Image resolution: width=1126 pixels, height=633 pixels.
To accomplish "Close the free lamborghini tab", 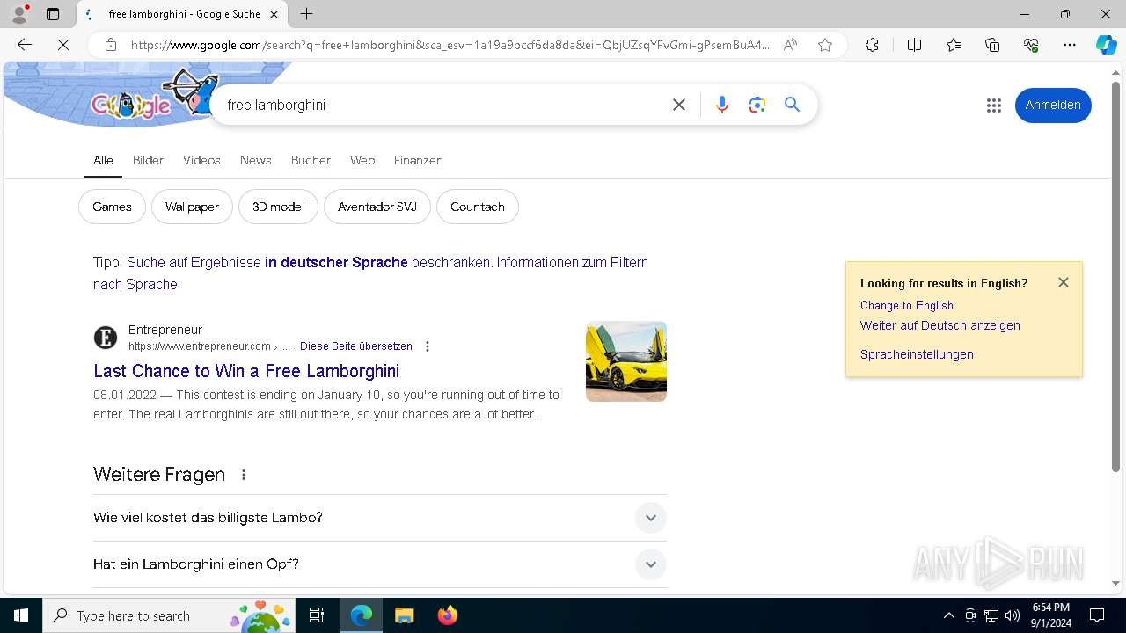I will coord(274,14).
